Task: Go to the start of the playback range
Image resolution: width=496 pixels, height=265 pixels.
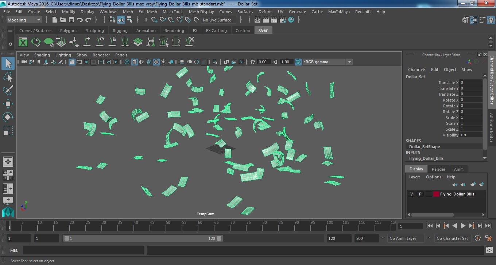Action: tap(430, 226)
